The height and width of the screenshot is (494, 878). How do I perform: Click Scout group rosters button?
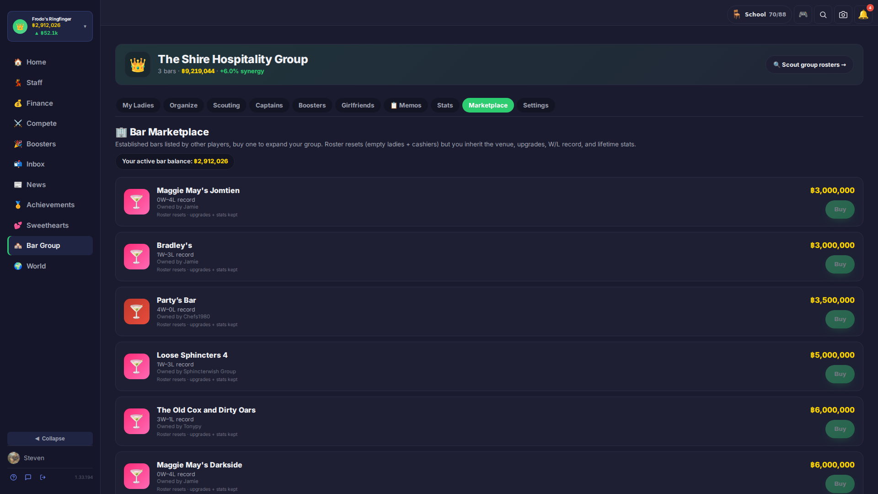coord(809,65)
